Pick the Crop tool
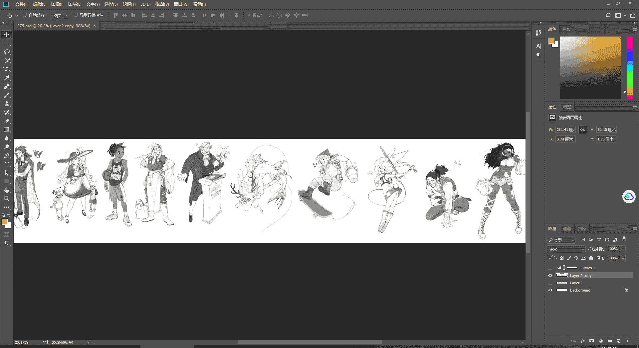Image resolution: width=639 pixels, height=348 pixels. 7,69
